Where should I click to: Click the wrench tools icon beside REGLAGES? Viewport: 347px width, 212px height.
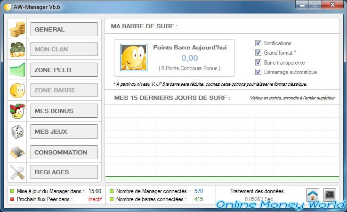[x=17, y=172]
